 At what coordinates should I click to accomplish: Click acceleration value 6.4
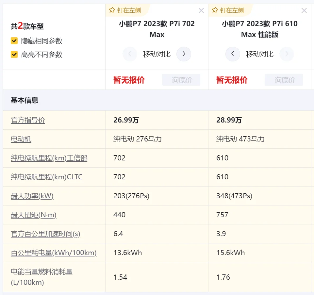pos(118,234)
